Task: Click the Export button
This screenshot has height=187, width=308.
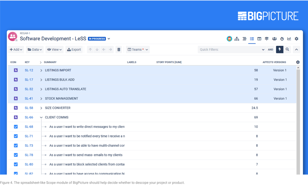Action: 74,50
